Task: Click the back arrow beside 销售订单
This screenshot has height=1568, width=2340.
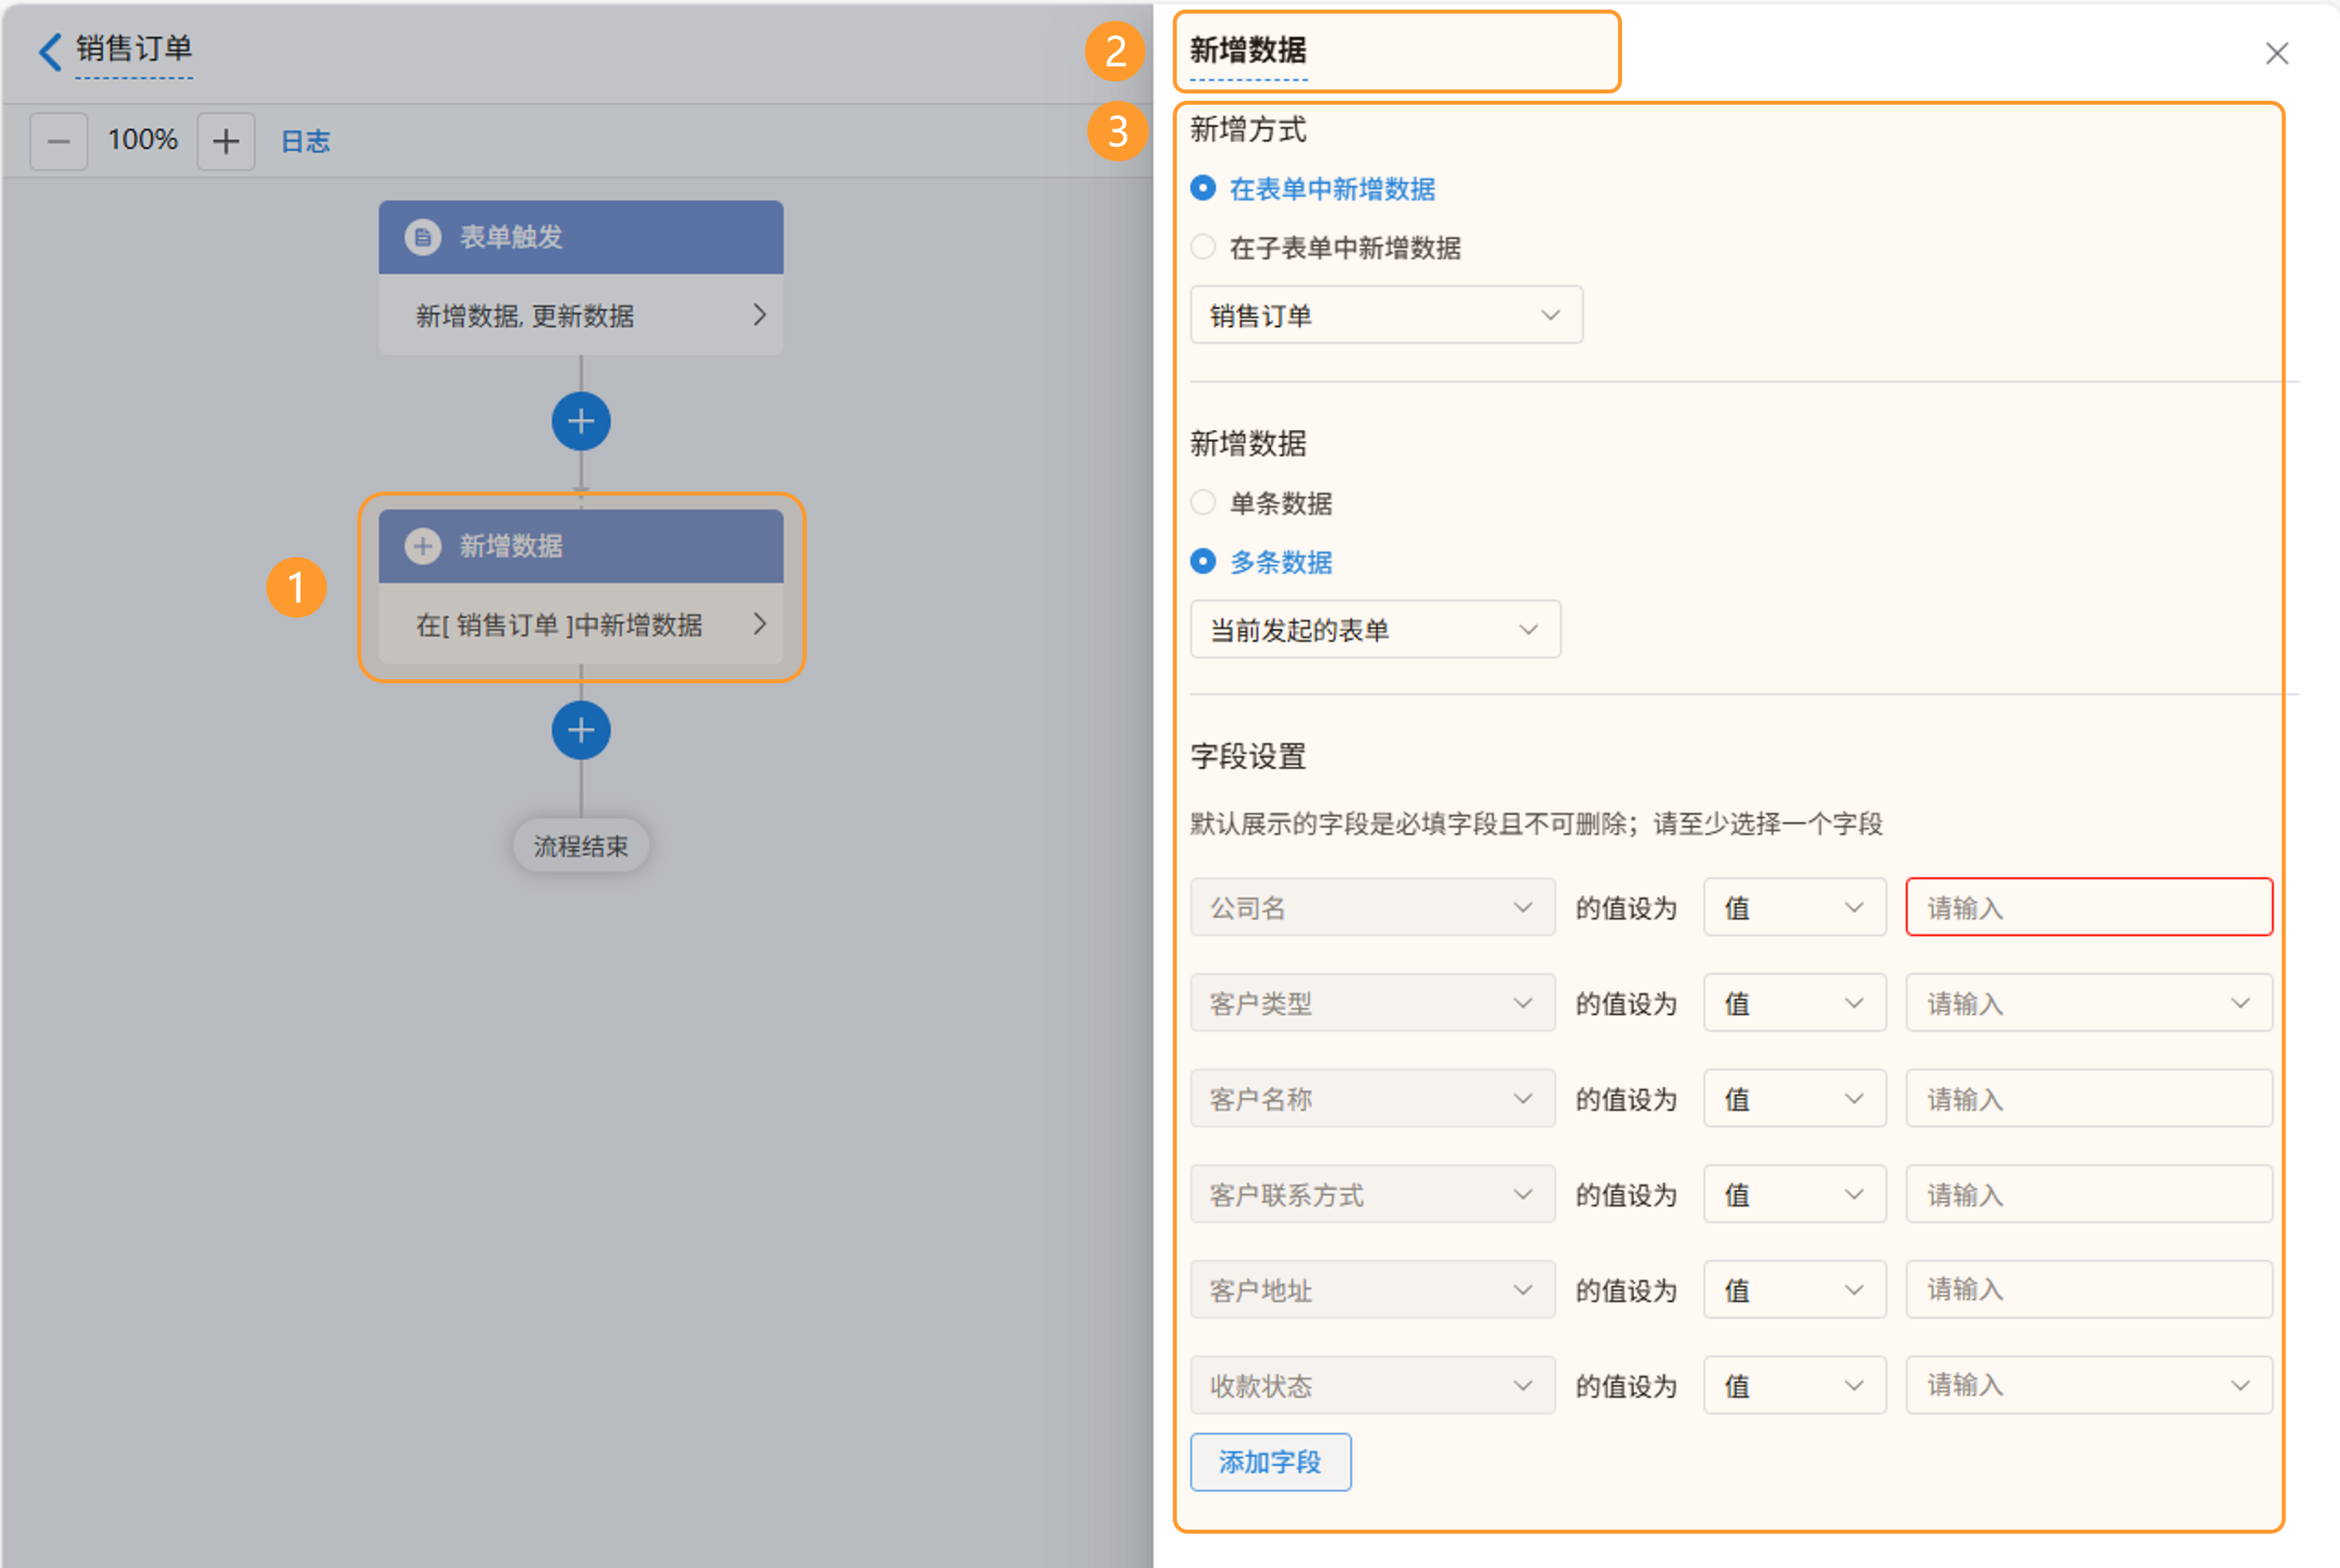Action: pyautogui.click(x=50, y=50)
